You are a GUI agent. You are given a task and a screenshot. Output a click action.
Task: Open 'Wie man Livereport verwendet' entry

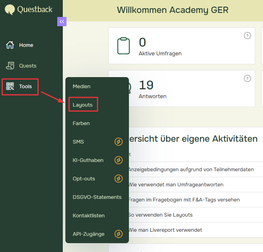point(165,230)
